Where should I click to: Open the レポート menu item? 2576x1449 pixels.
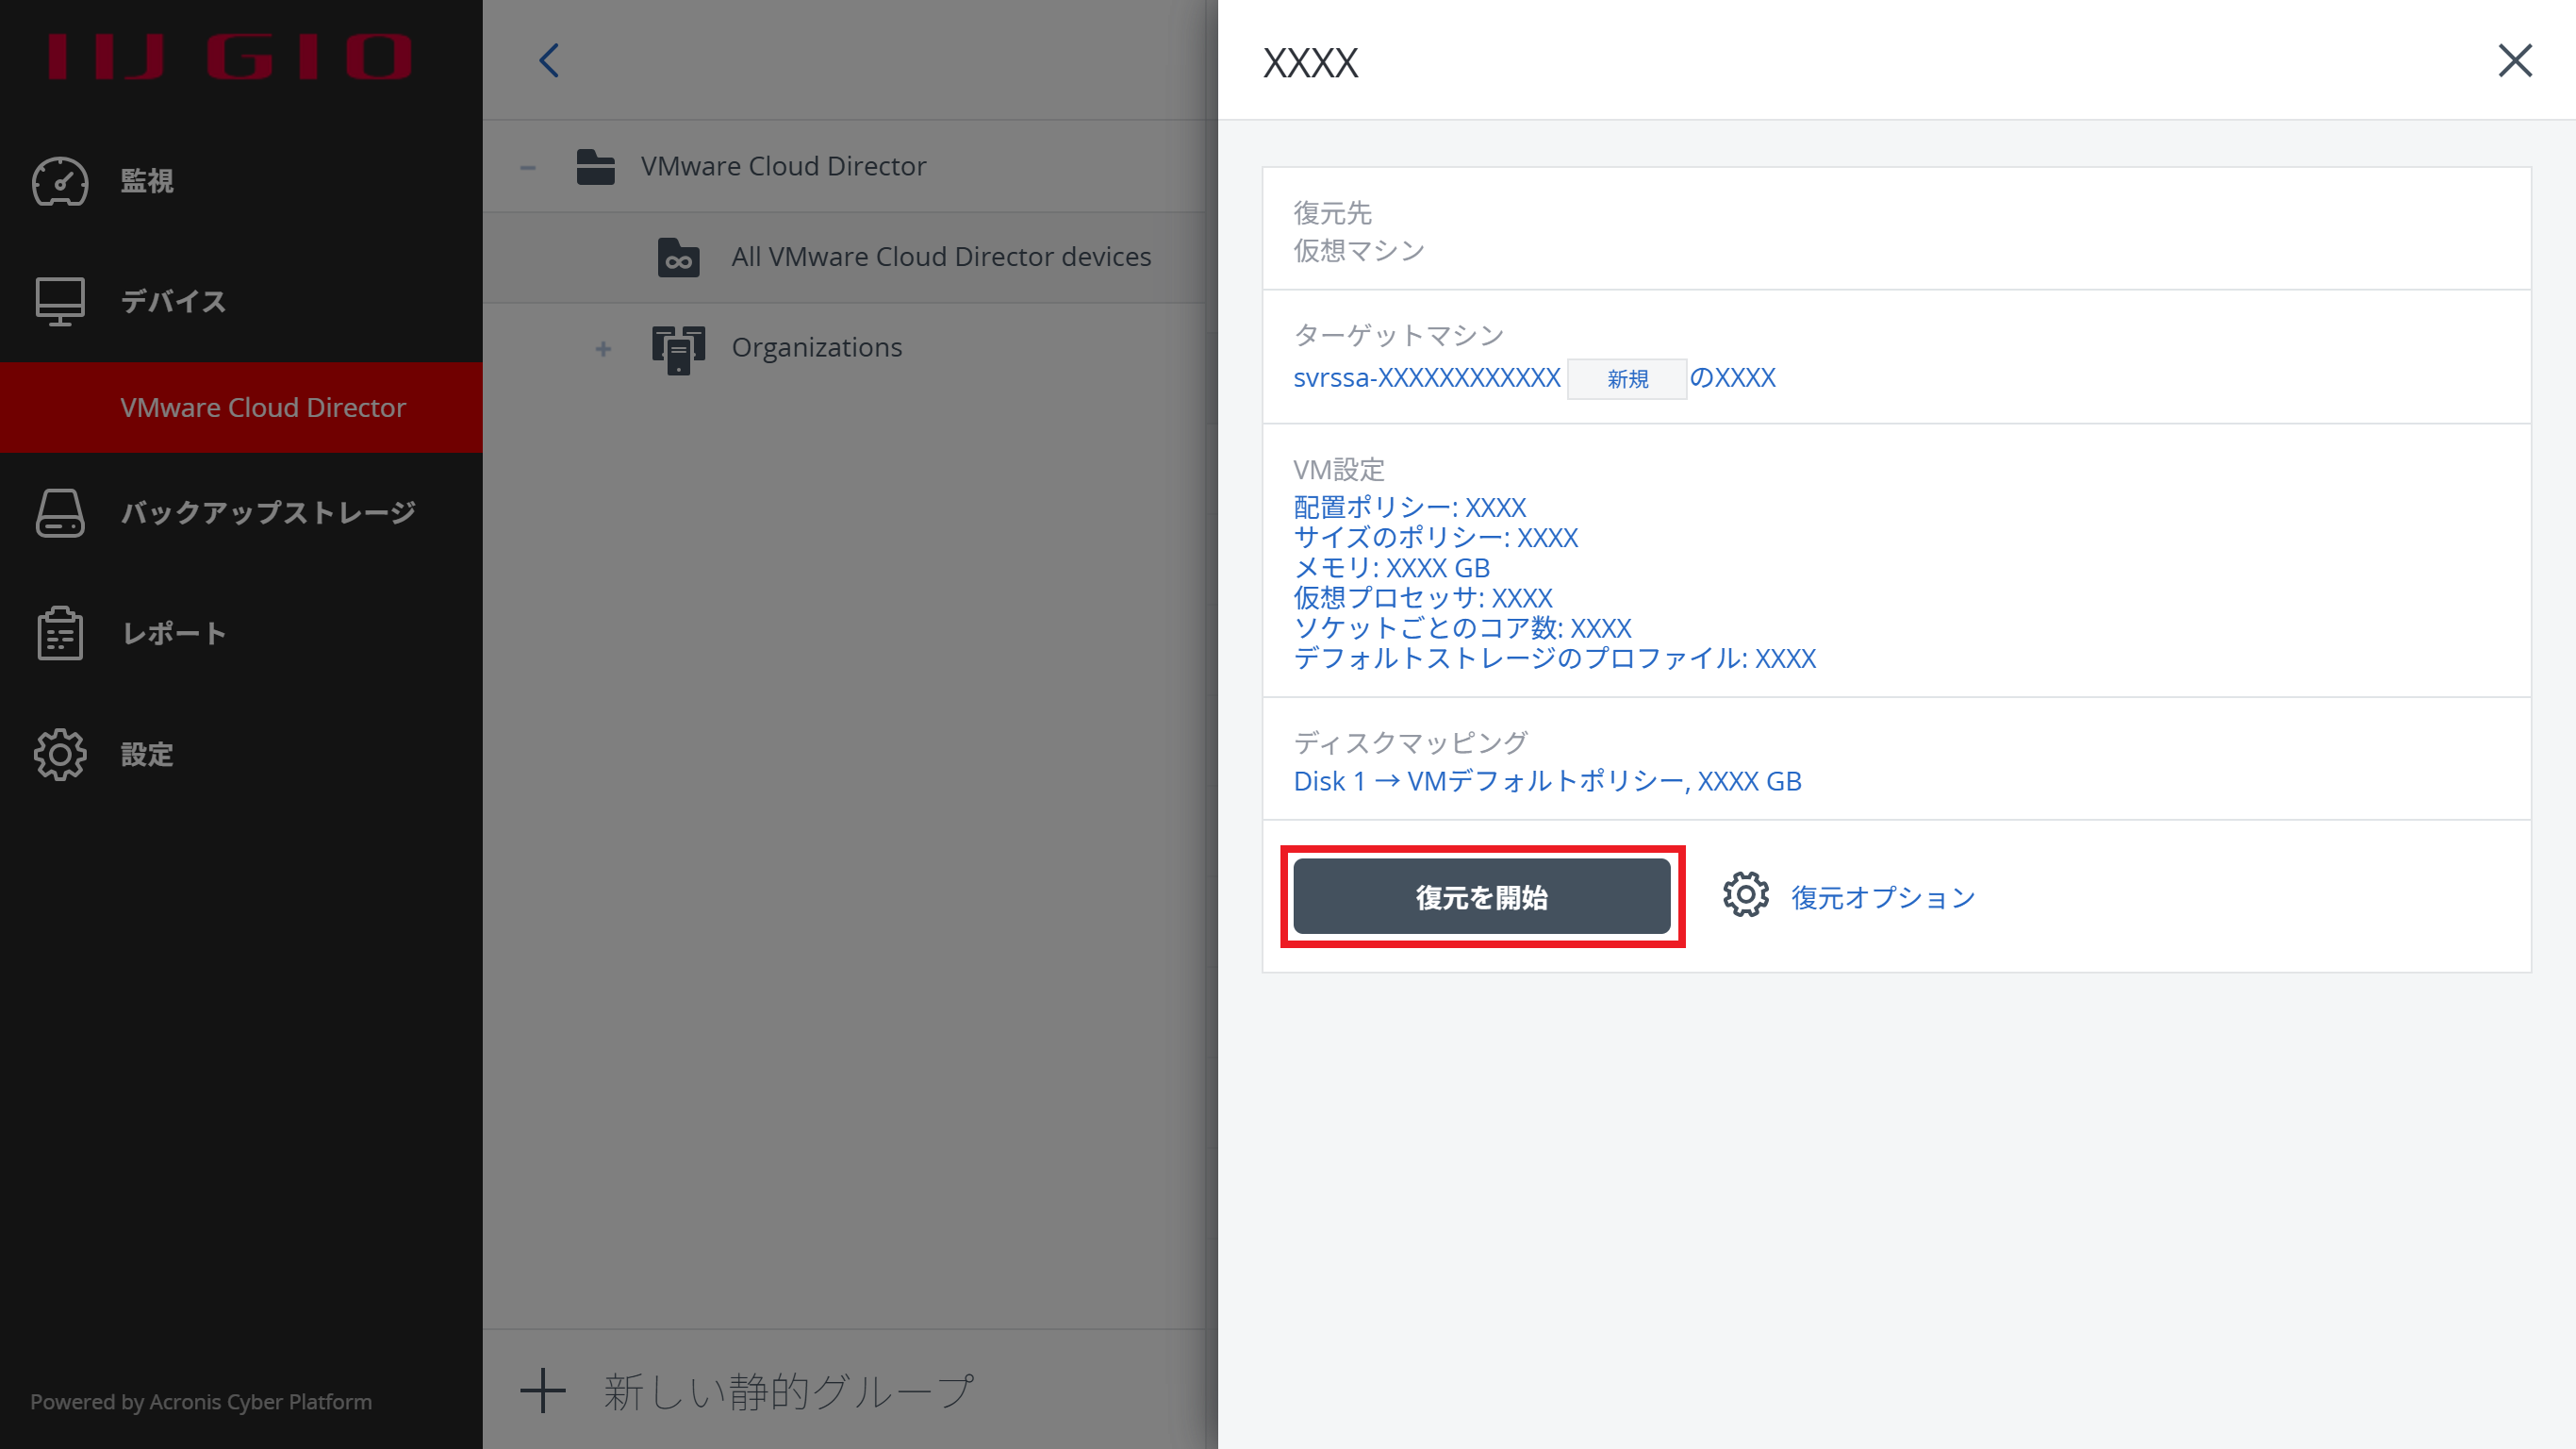click(174, 633)
